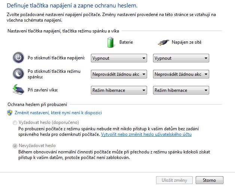Click the UAC shield icon

pyautogui.click(x=10, y=112)
